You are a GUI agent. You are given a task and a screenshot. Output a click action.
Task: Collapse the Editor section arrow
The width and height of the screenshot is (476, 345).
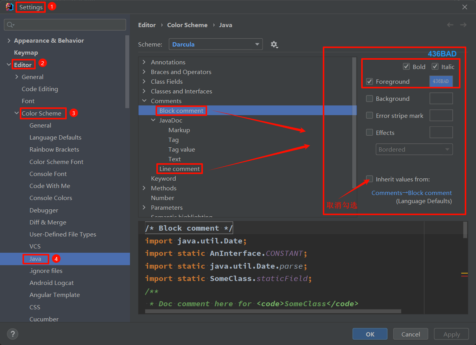[x=9, y=65]
